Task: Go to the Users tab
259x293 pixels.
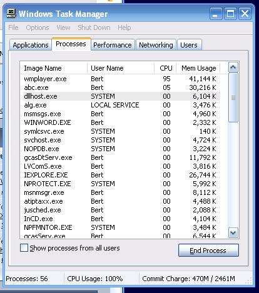Action: click(189, 45)
